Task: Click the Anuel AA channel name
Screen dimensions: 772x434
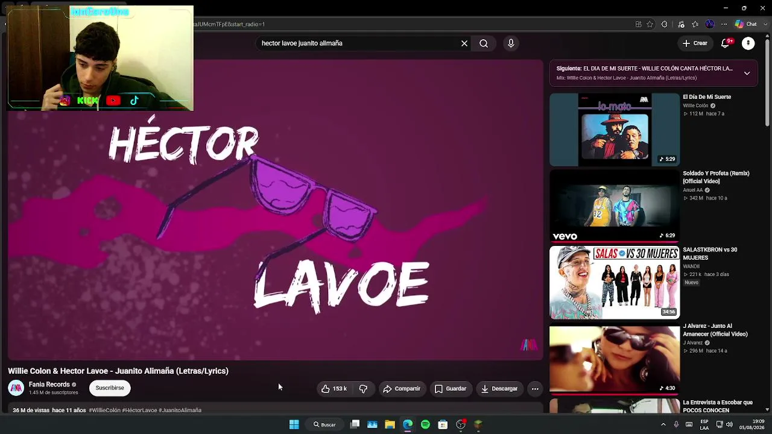Action: [x=693, y=190]
